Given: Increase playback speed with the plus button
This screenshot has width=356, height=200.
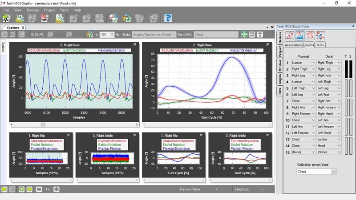Looking at the screenshot, I should tap(57, 189).
